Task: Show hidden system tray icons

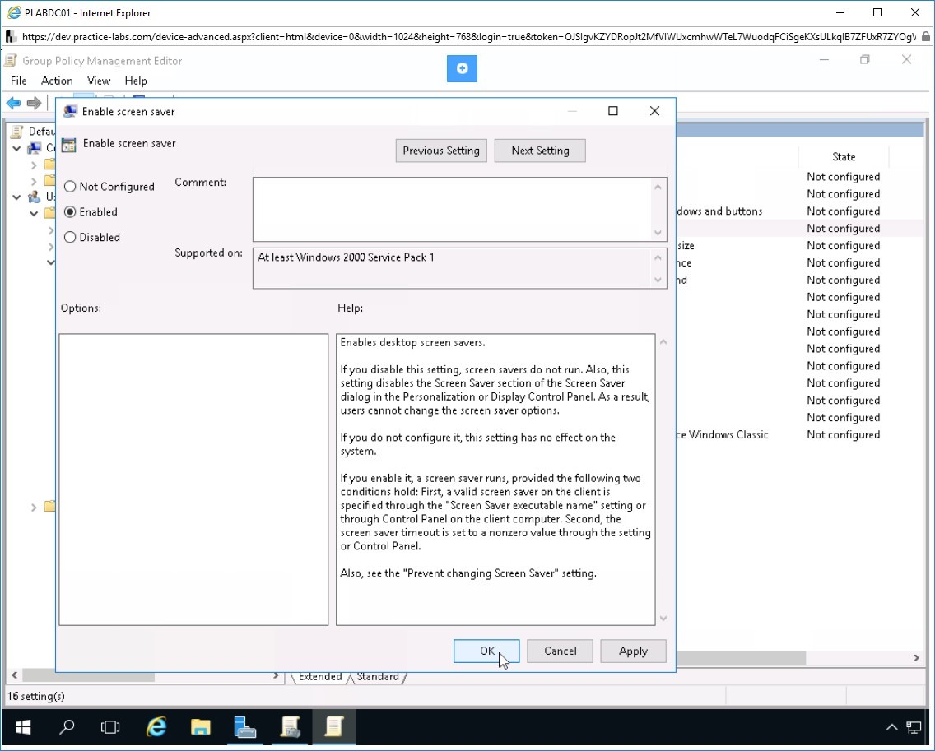Action: 892,726
